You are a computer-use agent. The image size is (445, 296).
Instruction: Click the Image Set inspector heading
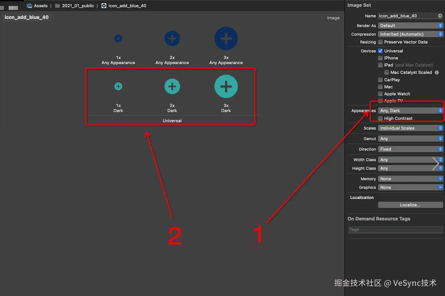click(359, 5)
